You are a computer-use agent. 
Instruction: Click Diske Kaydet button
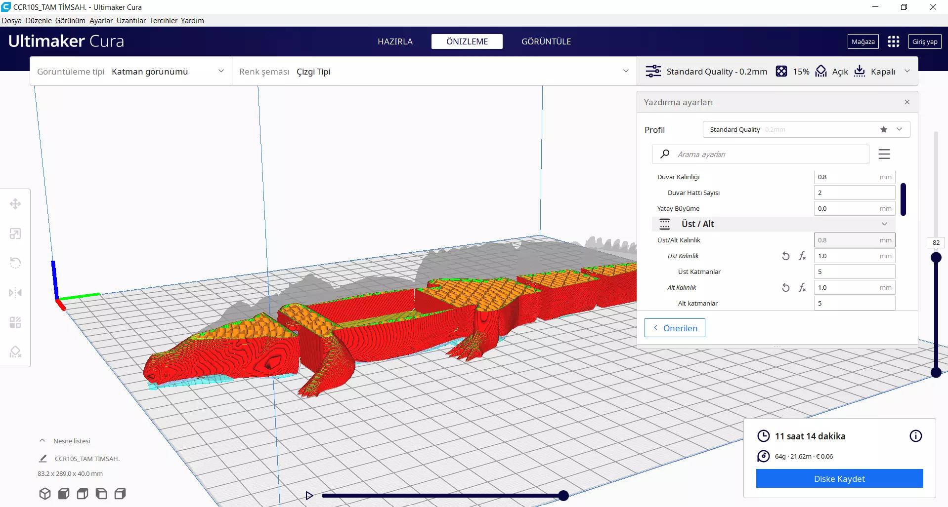pyautogui.click(x=839, y=479)
